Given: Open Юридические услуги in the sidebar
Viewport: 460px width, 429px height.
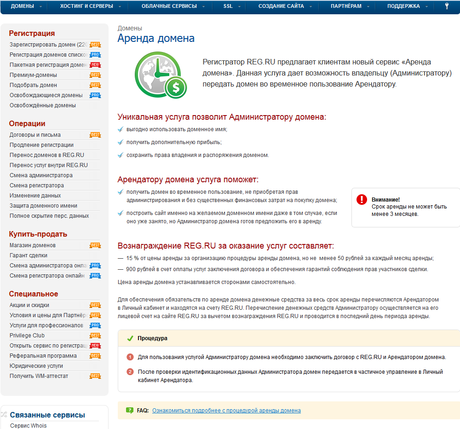Looking at the screenshot, I should click(36, 366).
